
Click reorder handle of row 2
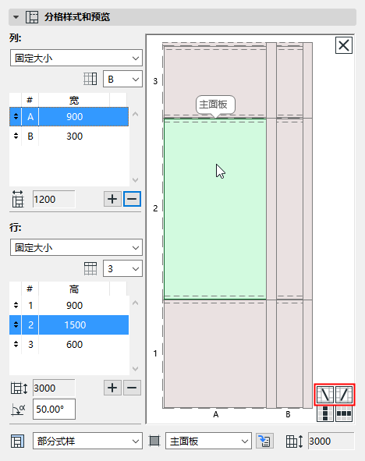click(x=16, y=324)
